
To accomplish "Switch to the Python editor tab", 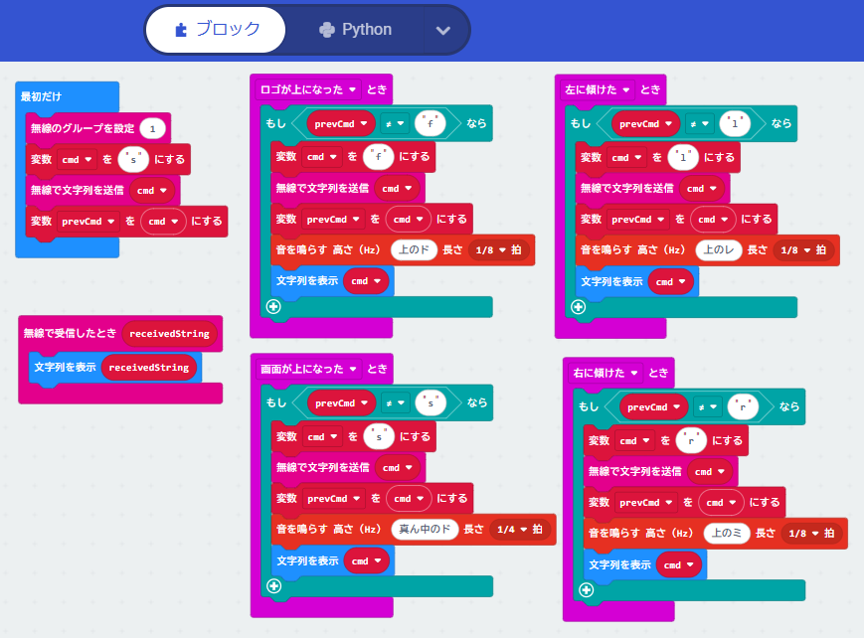I will coord(355,30).
